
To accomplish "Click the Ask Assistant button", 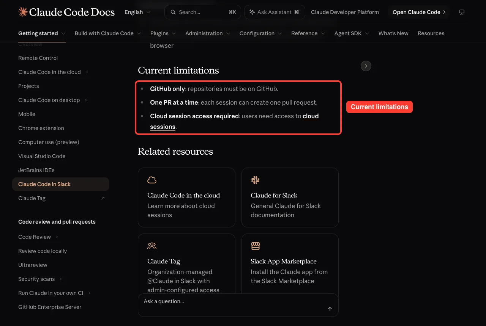I will click(275, 12).
